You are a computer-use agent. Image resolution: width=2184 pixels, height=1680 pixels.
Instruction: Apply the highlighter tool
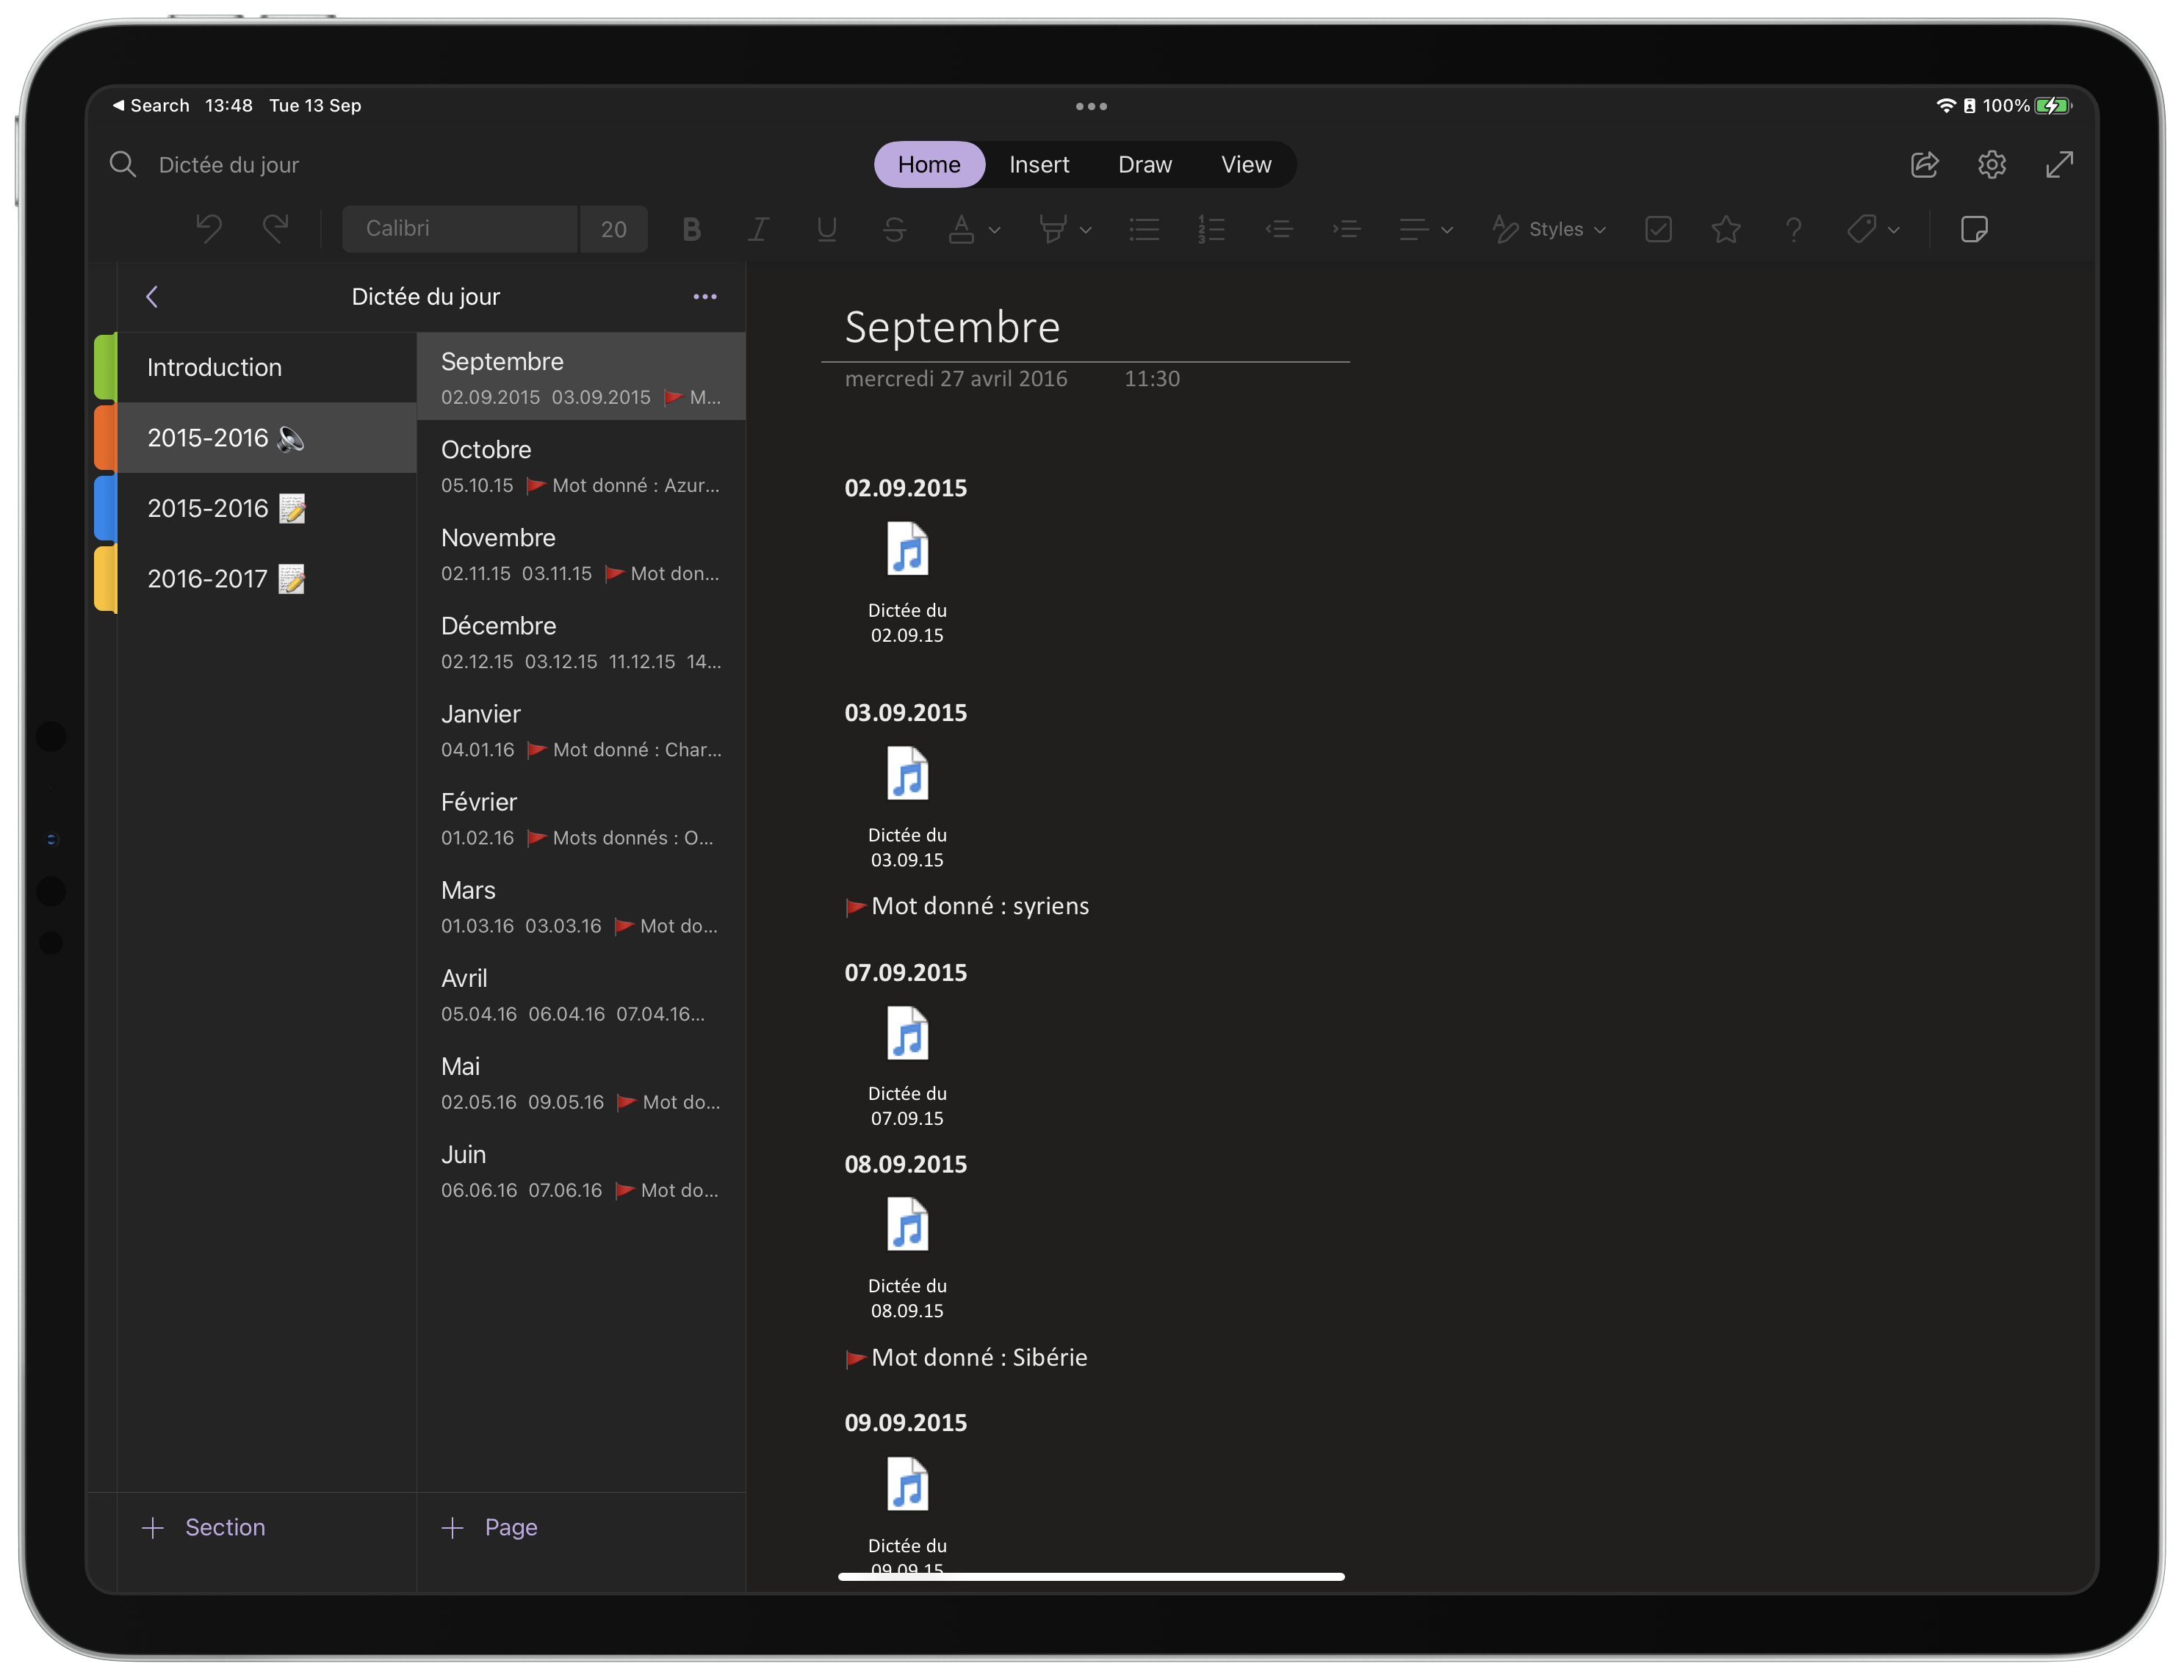tap(1052, 230)
